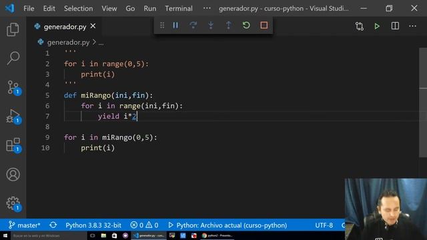Viewport: 427px width, 240px height.
Task: Grab the debug toolbar drag handle
Action: (162, 25)
